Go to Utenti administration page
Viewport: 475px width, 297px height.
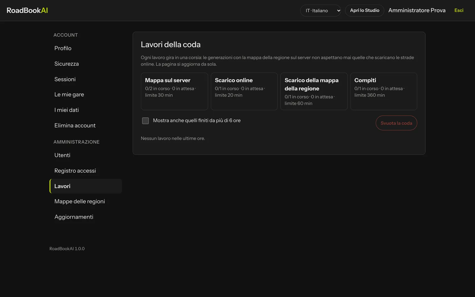[86, 155]
